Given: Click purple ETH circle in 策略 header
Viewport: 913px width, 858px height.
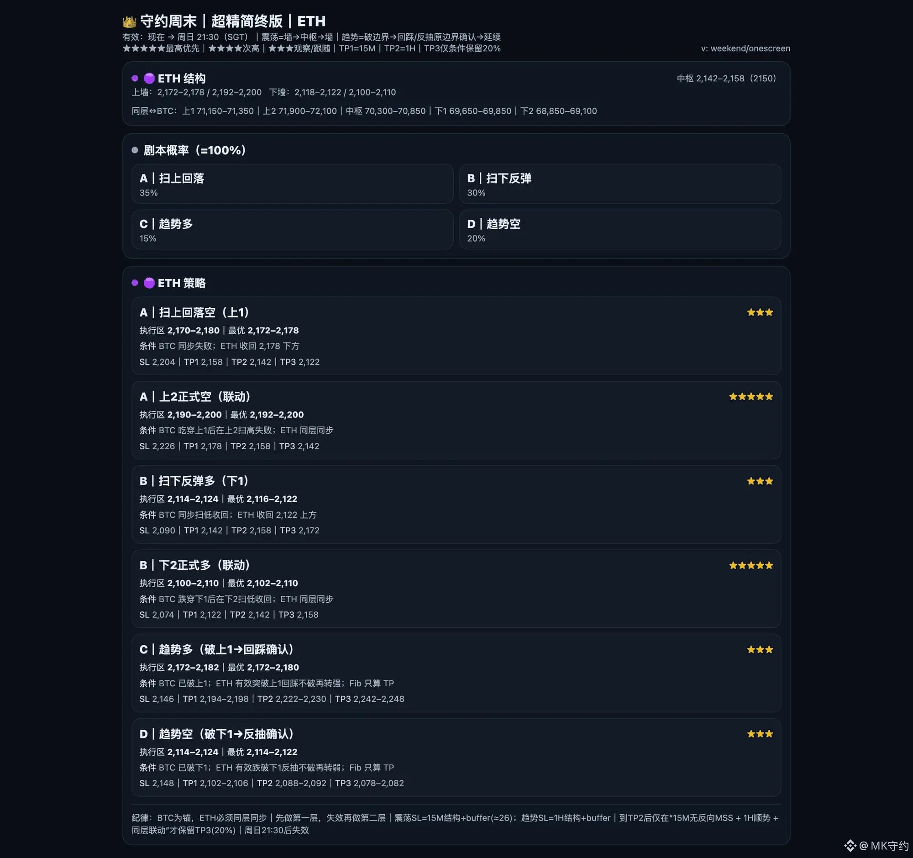Looking at the screenshot, I should [x=149, y=283].
